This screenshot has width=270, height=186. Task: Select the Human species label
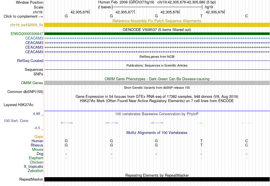tap(37, 141)
